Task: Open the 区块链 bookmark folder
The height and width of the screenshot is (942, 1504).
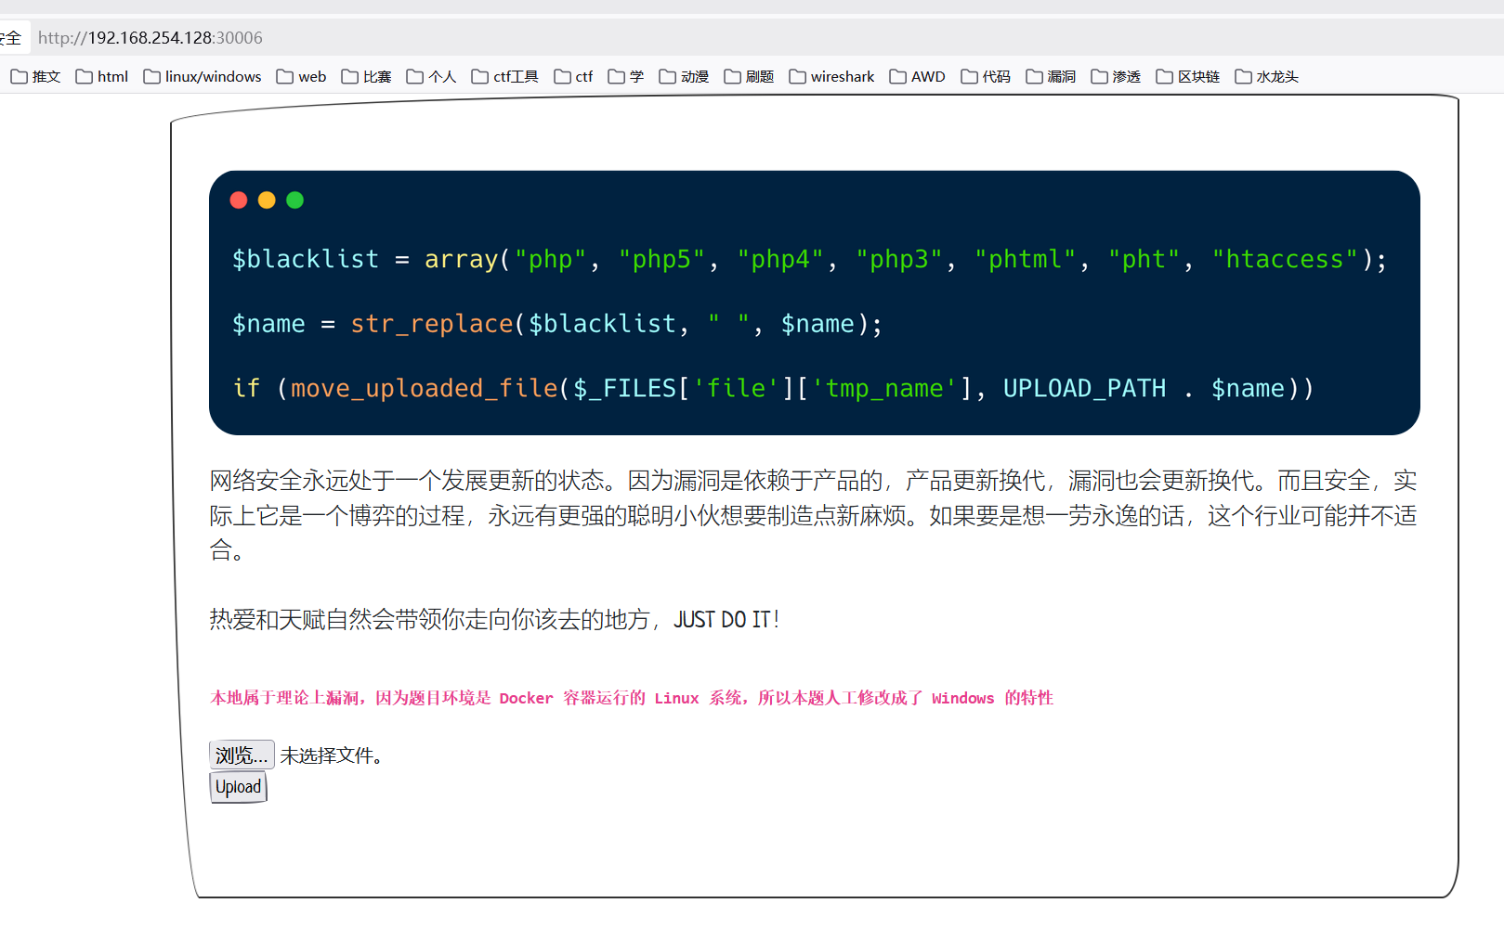Action: [1188, 76]
